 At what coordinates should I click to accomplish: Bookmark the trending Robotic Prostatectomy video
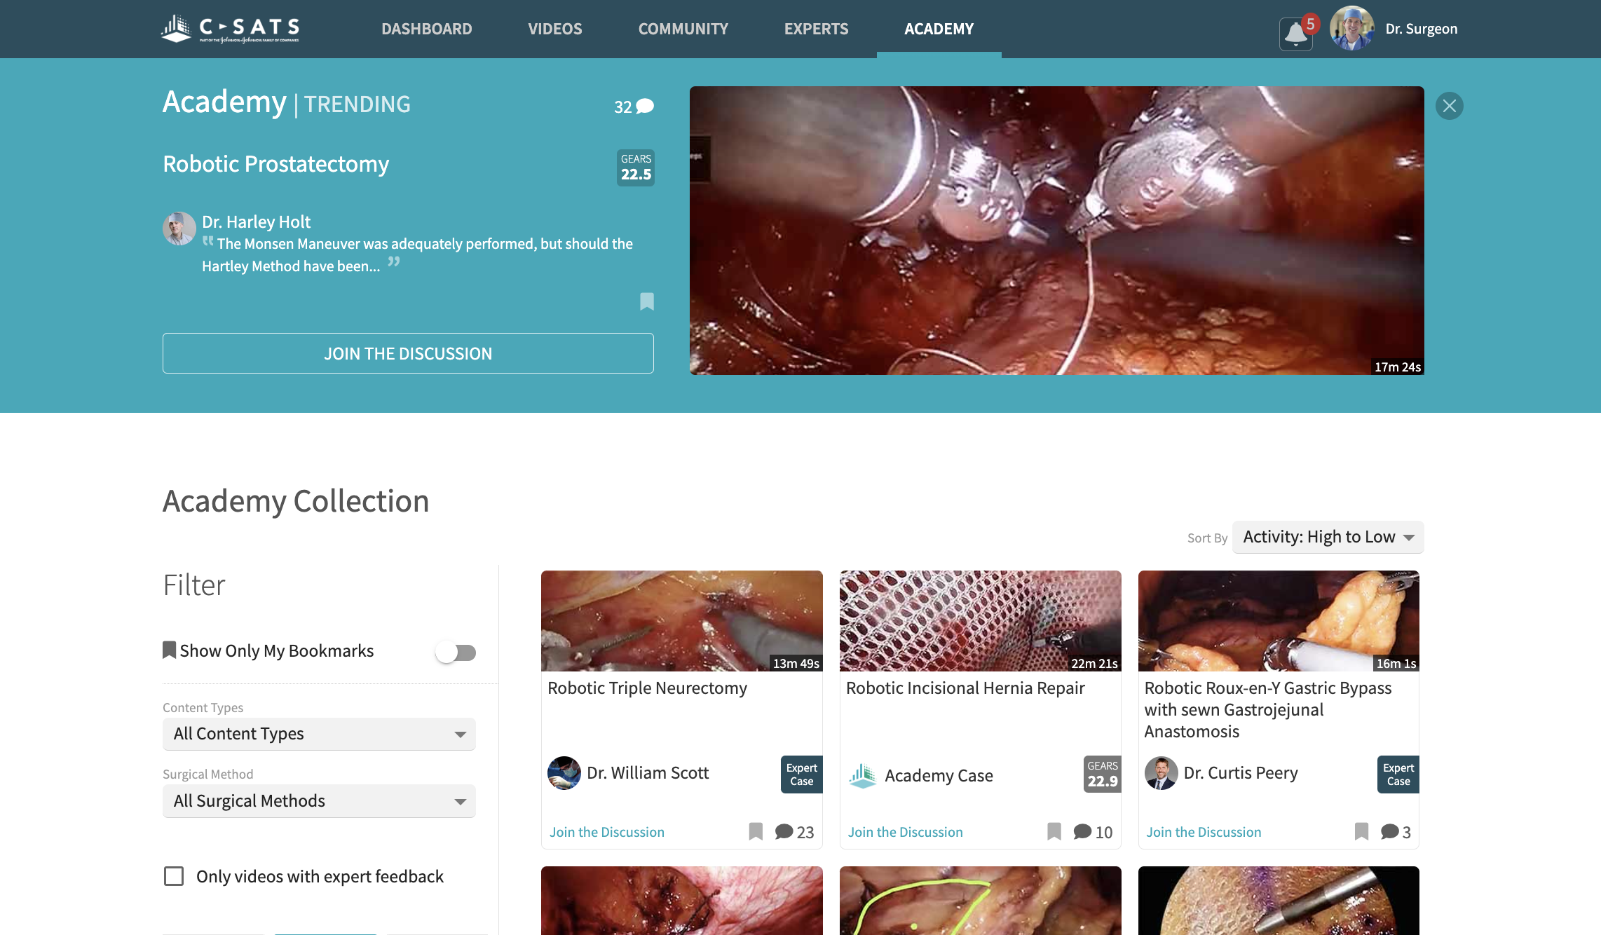coord(646,301)
